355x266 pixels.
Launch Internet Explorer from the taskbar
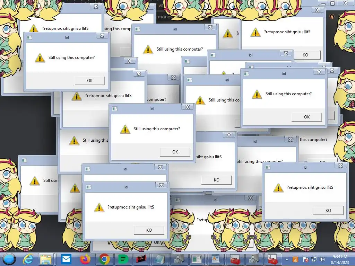[28, 259]
